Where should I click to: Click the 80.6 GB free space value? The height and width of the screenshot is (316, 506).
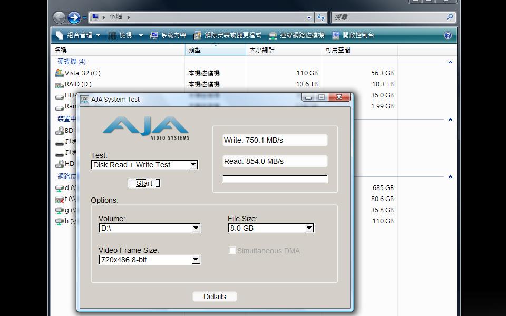click(383, 199)
